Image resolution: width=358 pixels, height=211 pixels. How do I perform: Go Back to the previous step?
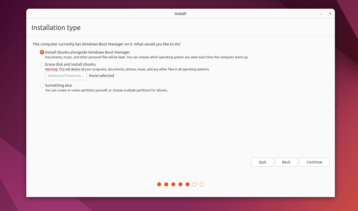[286, 162]
